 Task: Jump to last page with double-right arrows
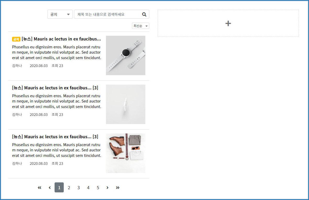tap(118, 188)
